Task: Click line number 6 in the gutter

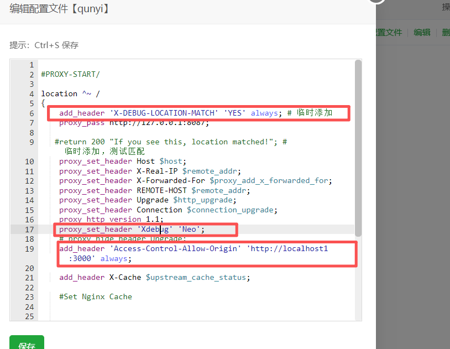Action: [x=32, y=113]
